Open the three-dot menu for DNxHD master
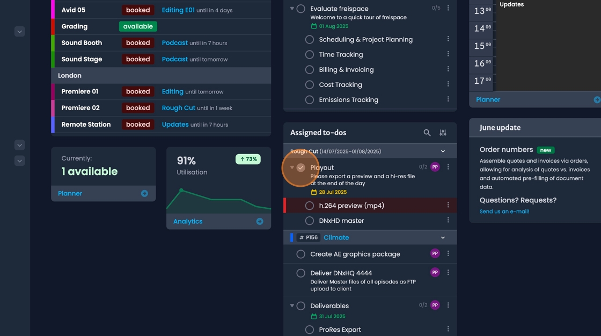The width and height of the screenshot is (601, 336). click(x=448, y=220)
